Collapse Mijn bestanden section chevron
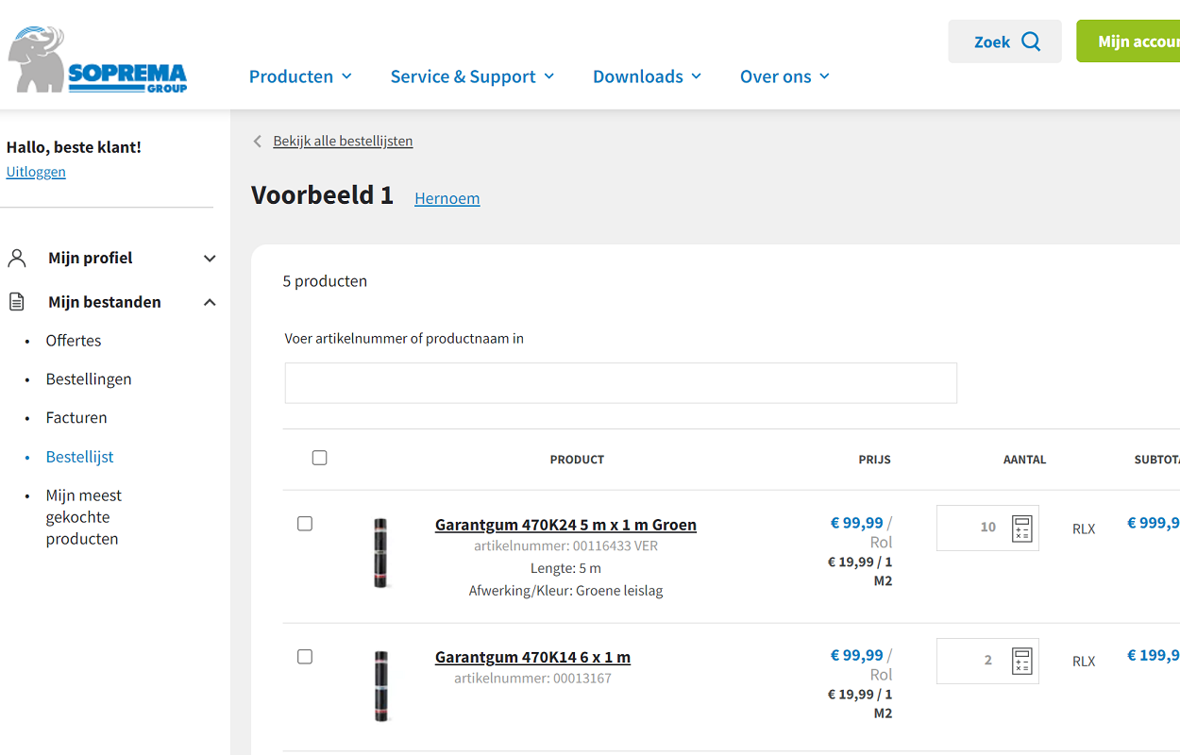The image size is (1180, 755). [210, 303]
